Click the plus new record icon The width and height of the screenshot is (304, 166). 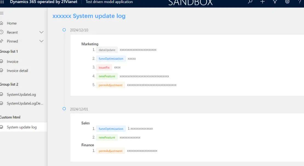click(262, 2)
